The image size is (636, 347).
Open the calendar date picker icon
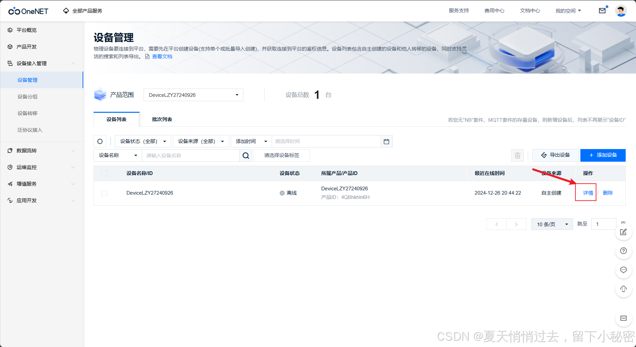(386, 141)
